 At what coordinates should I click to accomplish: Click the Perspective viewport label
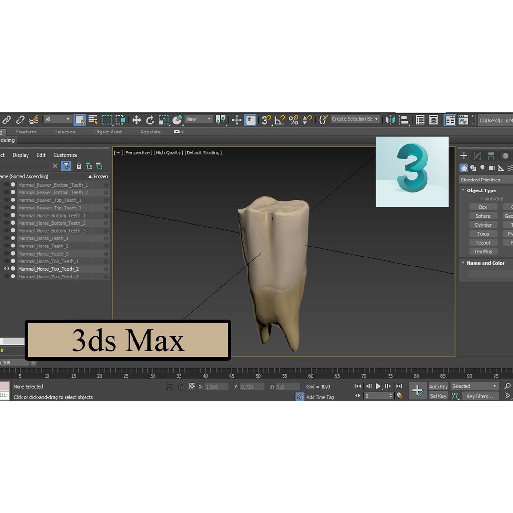137,152
